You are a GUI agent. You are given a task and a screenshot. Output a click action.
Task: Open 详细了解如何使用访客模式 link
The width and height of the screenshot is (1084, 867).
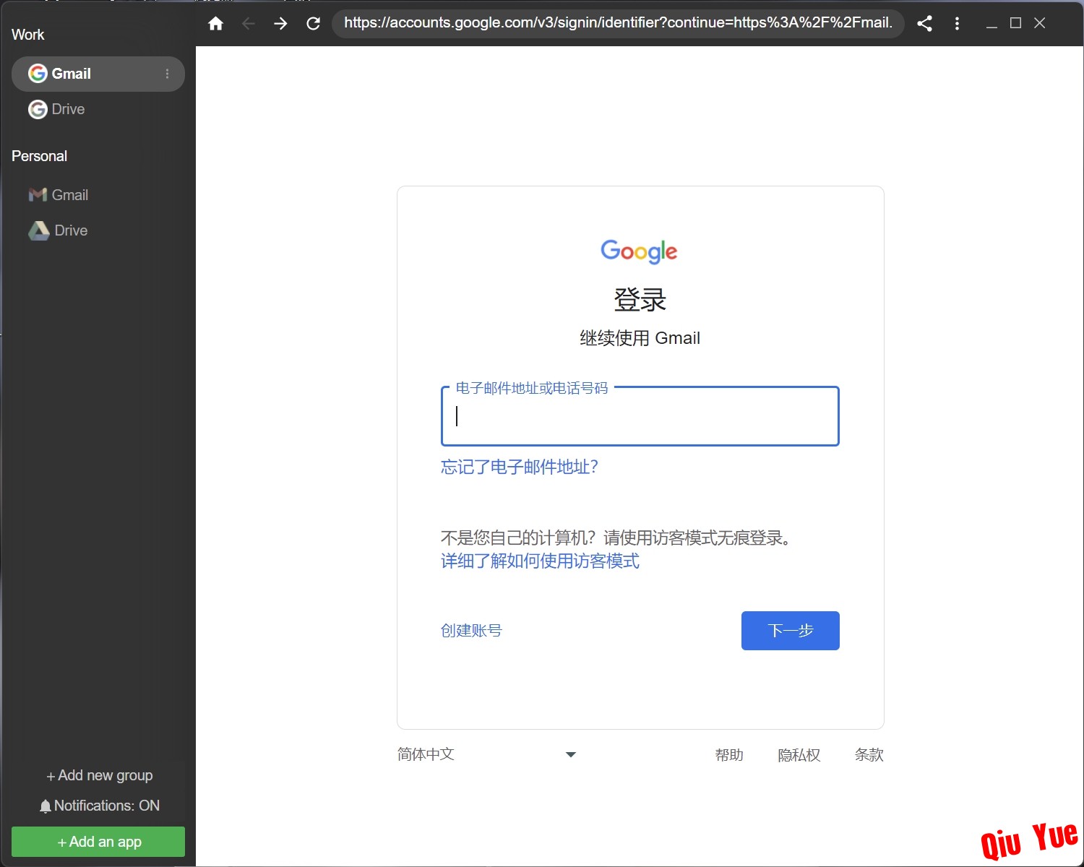[x=540, y=561]
